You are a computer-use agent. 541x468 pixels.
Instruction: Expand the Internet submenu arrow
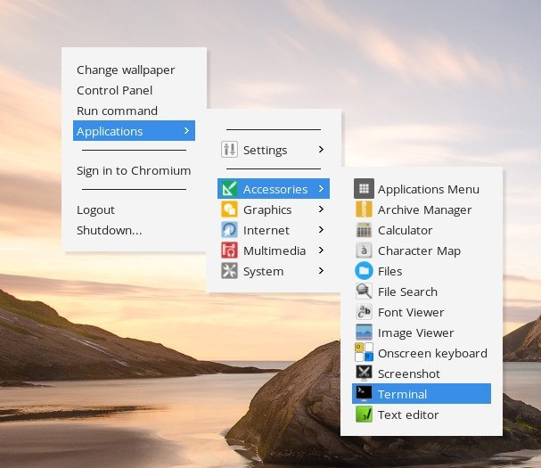click(321, 229)
